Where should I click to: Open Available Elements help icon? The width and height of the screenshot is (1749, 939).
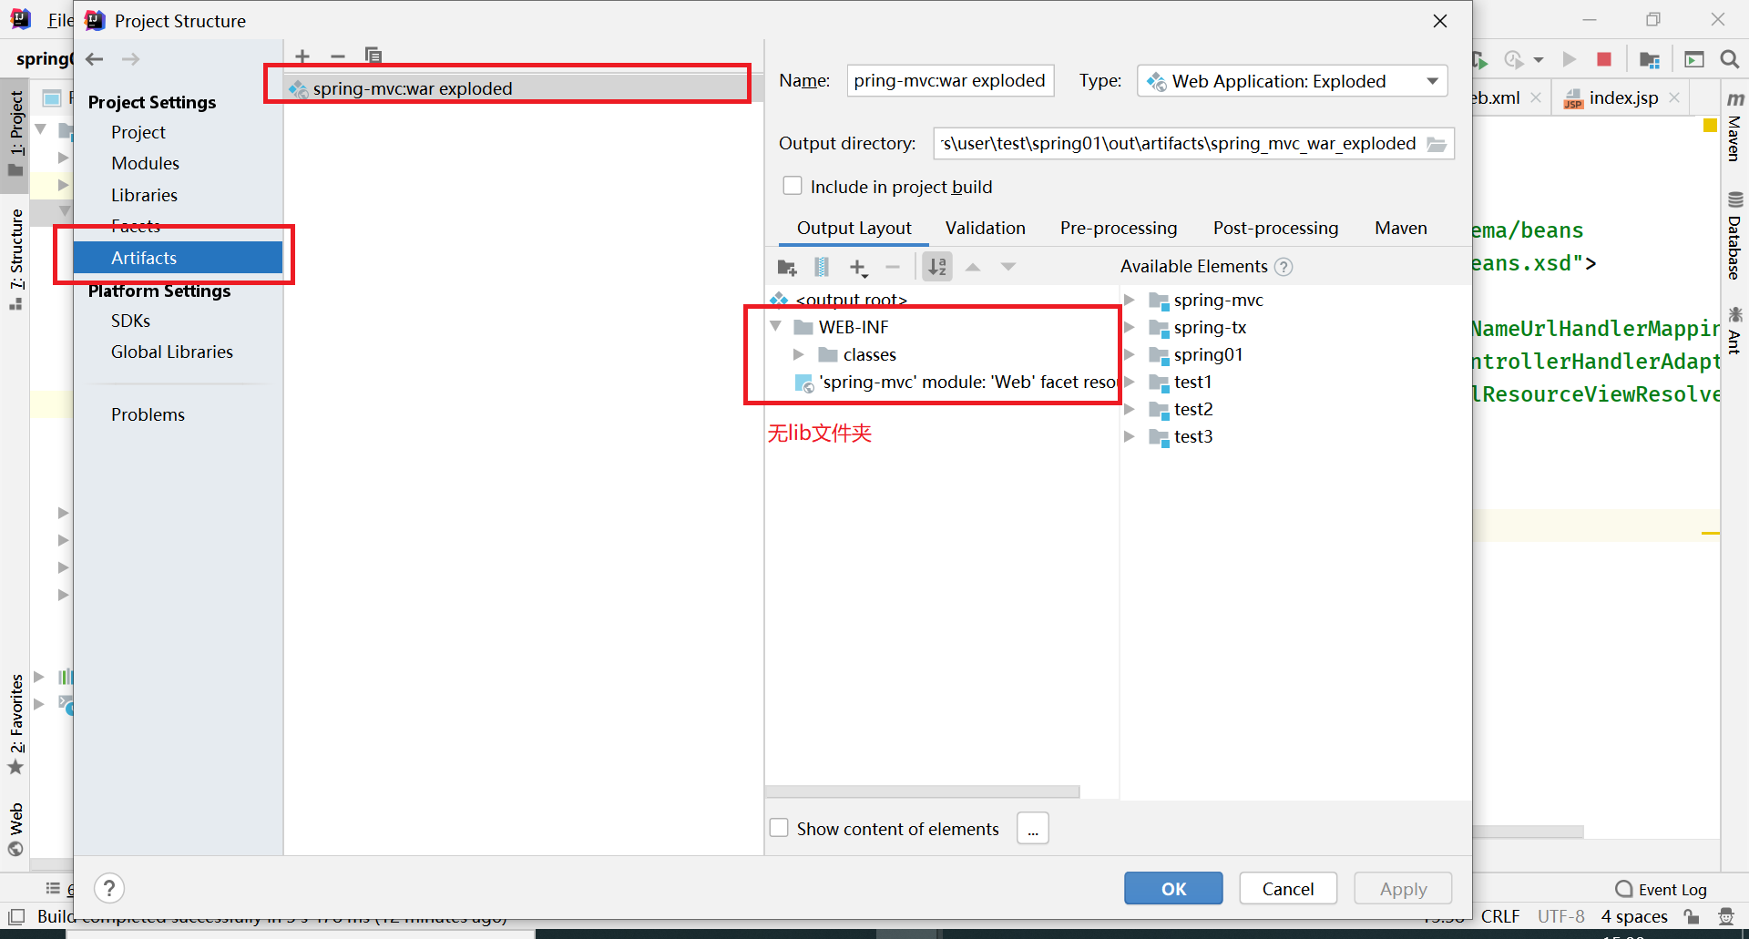(1284, 267)
